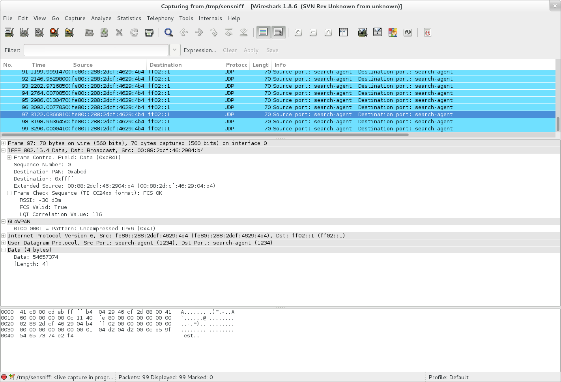Reload this capture file icon
This screenshot has height=382, width=561.
pyautogui.click(x=134, y=32)
